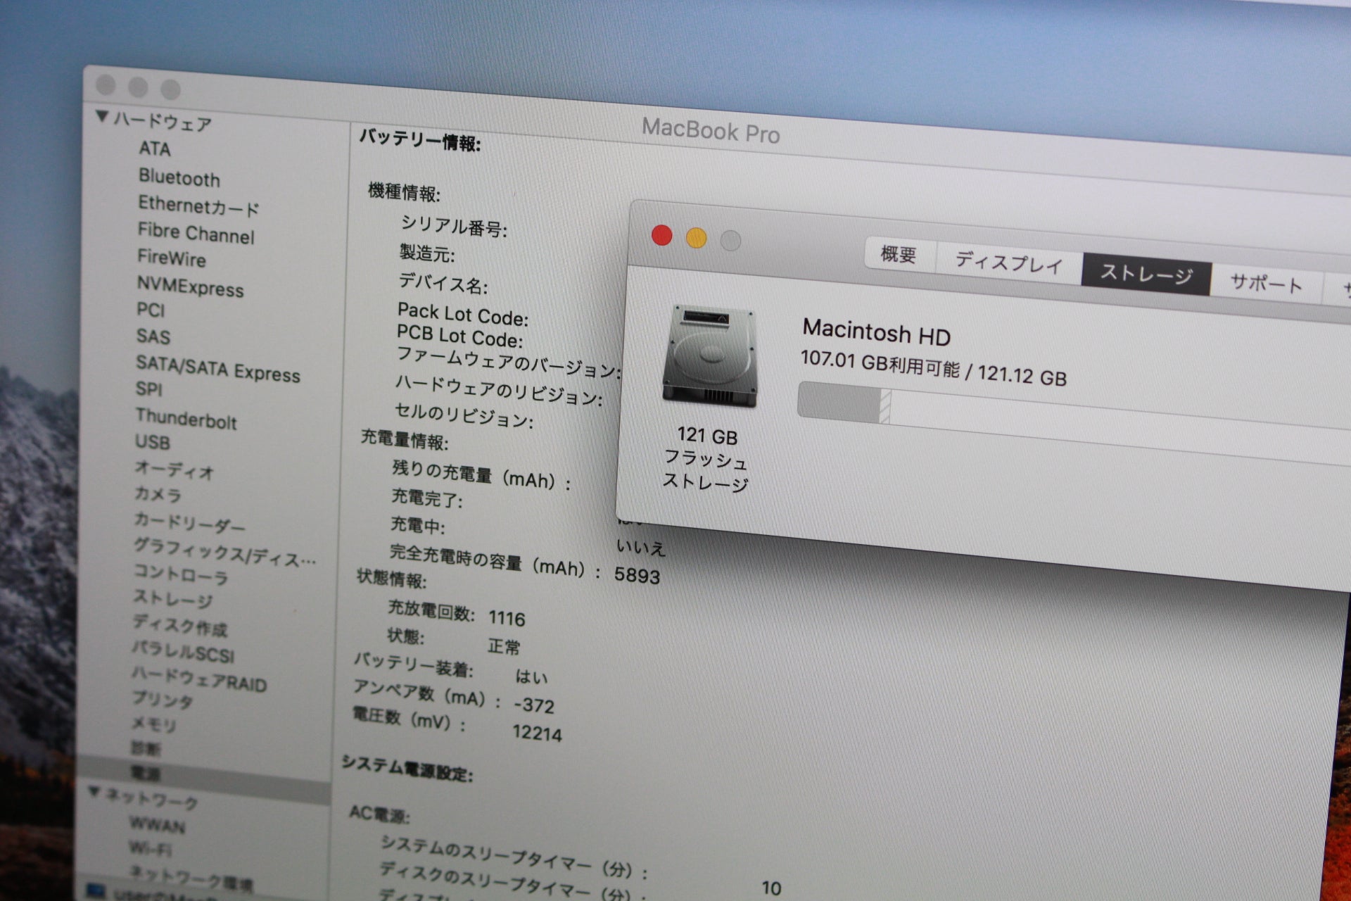Click the バッテリー装着 value はい

[531, 676]
